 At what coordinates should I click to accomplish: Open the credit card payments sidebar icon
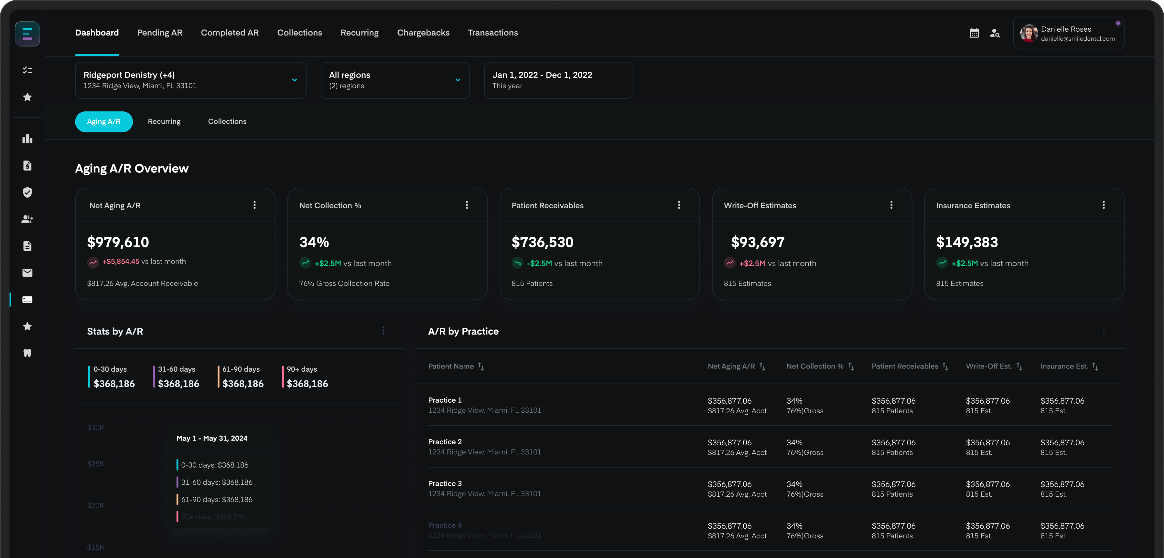(27, 299)
